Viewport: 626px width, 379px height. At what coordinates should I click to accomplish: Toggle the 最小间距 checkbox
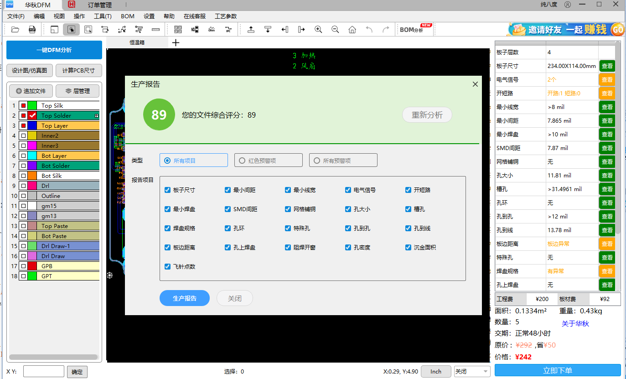[228, 190]
